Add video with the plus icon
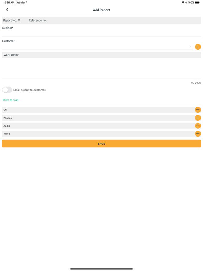Screen dimensions: 203x271 coord(198,134)
